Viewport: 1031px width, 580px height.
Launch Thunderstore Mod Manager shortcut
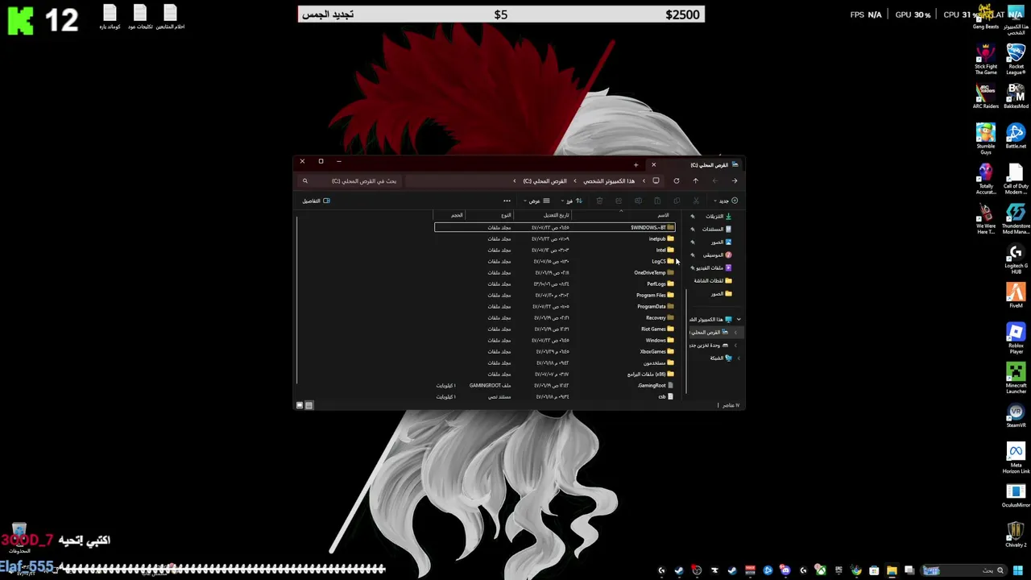[x=1016, y=218]
